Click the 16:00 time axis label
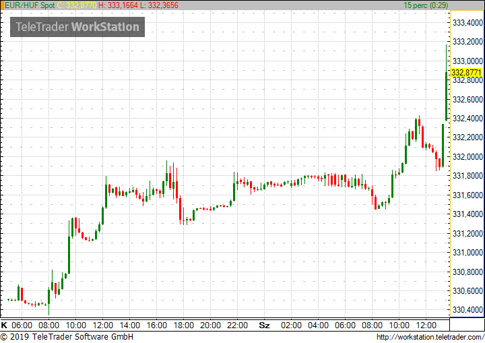The height and width of the screenshot is (343, 485). [x=156, y=325]
